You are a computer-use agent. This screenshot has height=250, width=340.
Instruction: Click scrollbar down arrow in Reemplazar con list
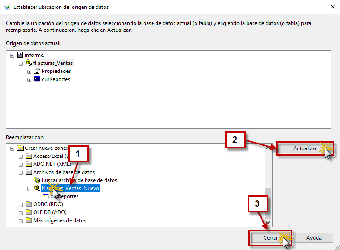[268, 223]
